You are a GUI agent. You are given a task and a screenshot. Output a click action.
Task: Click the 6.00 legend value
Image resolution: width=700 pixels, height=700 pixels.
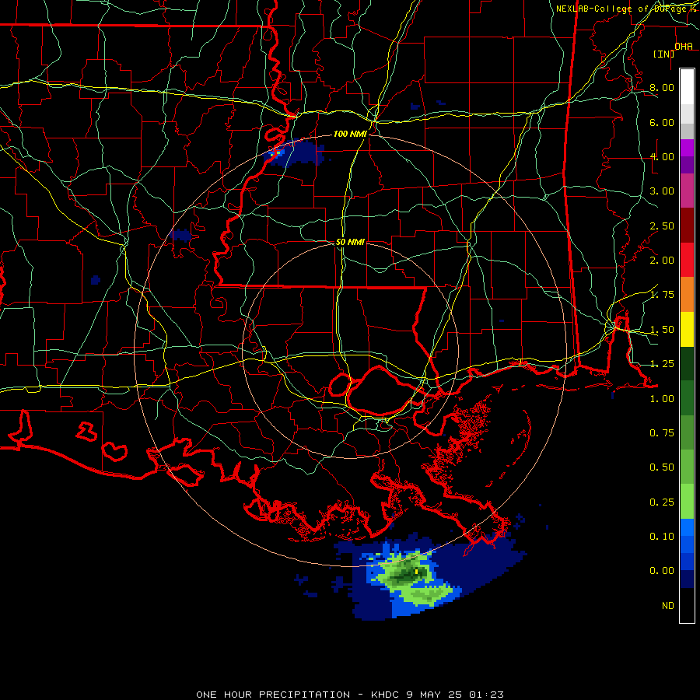point(662,122)
